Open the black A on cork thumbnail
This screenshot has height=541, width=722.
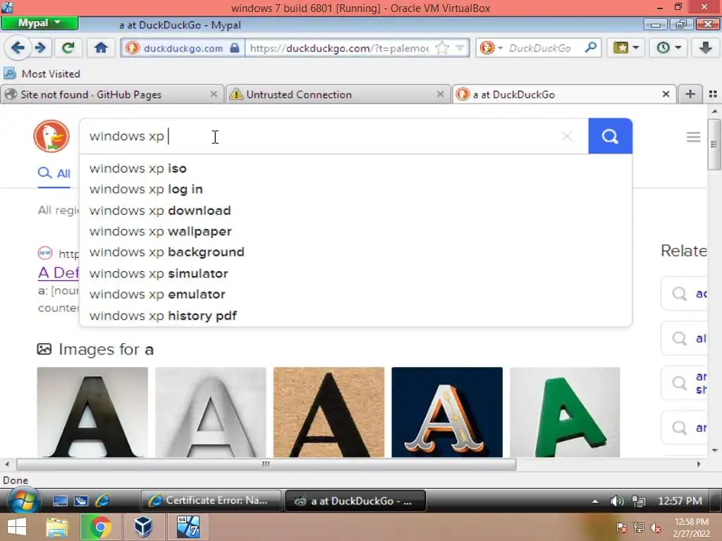329,412
